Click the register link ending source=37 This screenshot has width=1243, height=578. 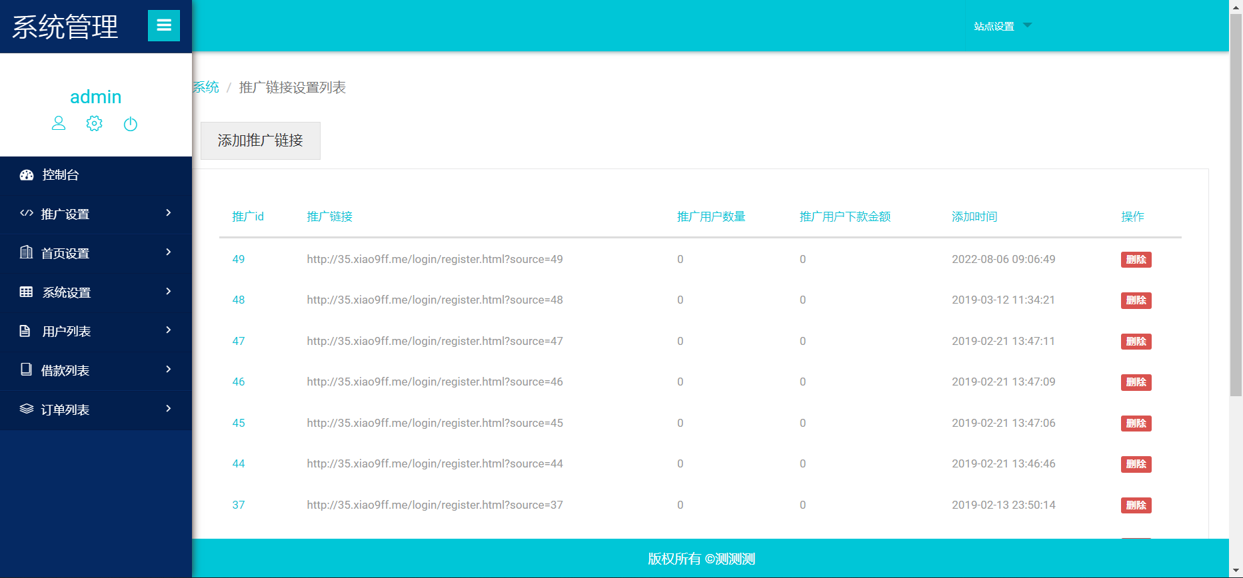click(x=435, y=505)
